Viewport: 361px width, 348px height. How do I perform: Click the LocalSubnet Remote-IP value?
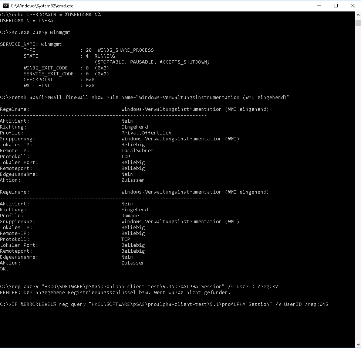pos(137,151)
